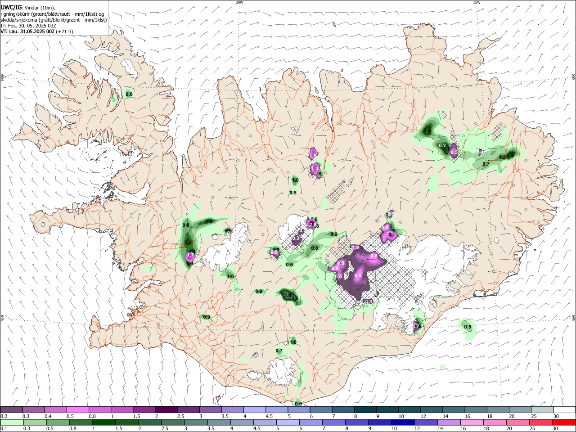This screenshot has height=432, width=576.
Task: Click the pale grey snow-scale swatch labeled 25
Action: click(x=542, y=410)
